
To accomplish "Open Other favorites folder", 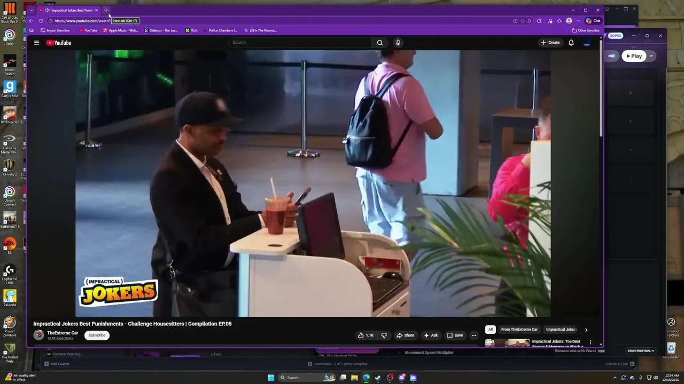I will (x=586, y=30).
